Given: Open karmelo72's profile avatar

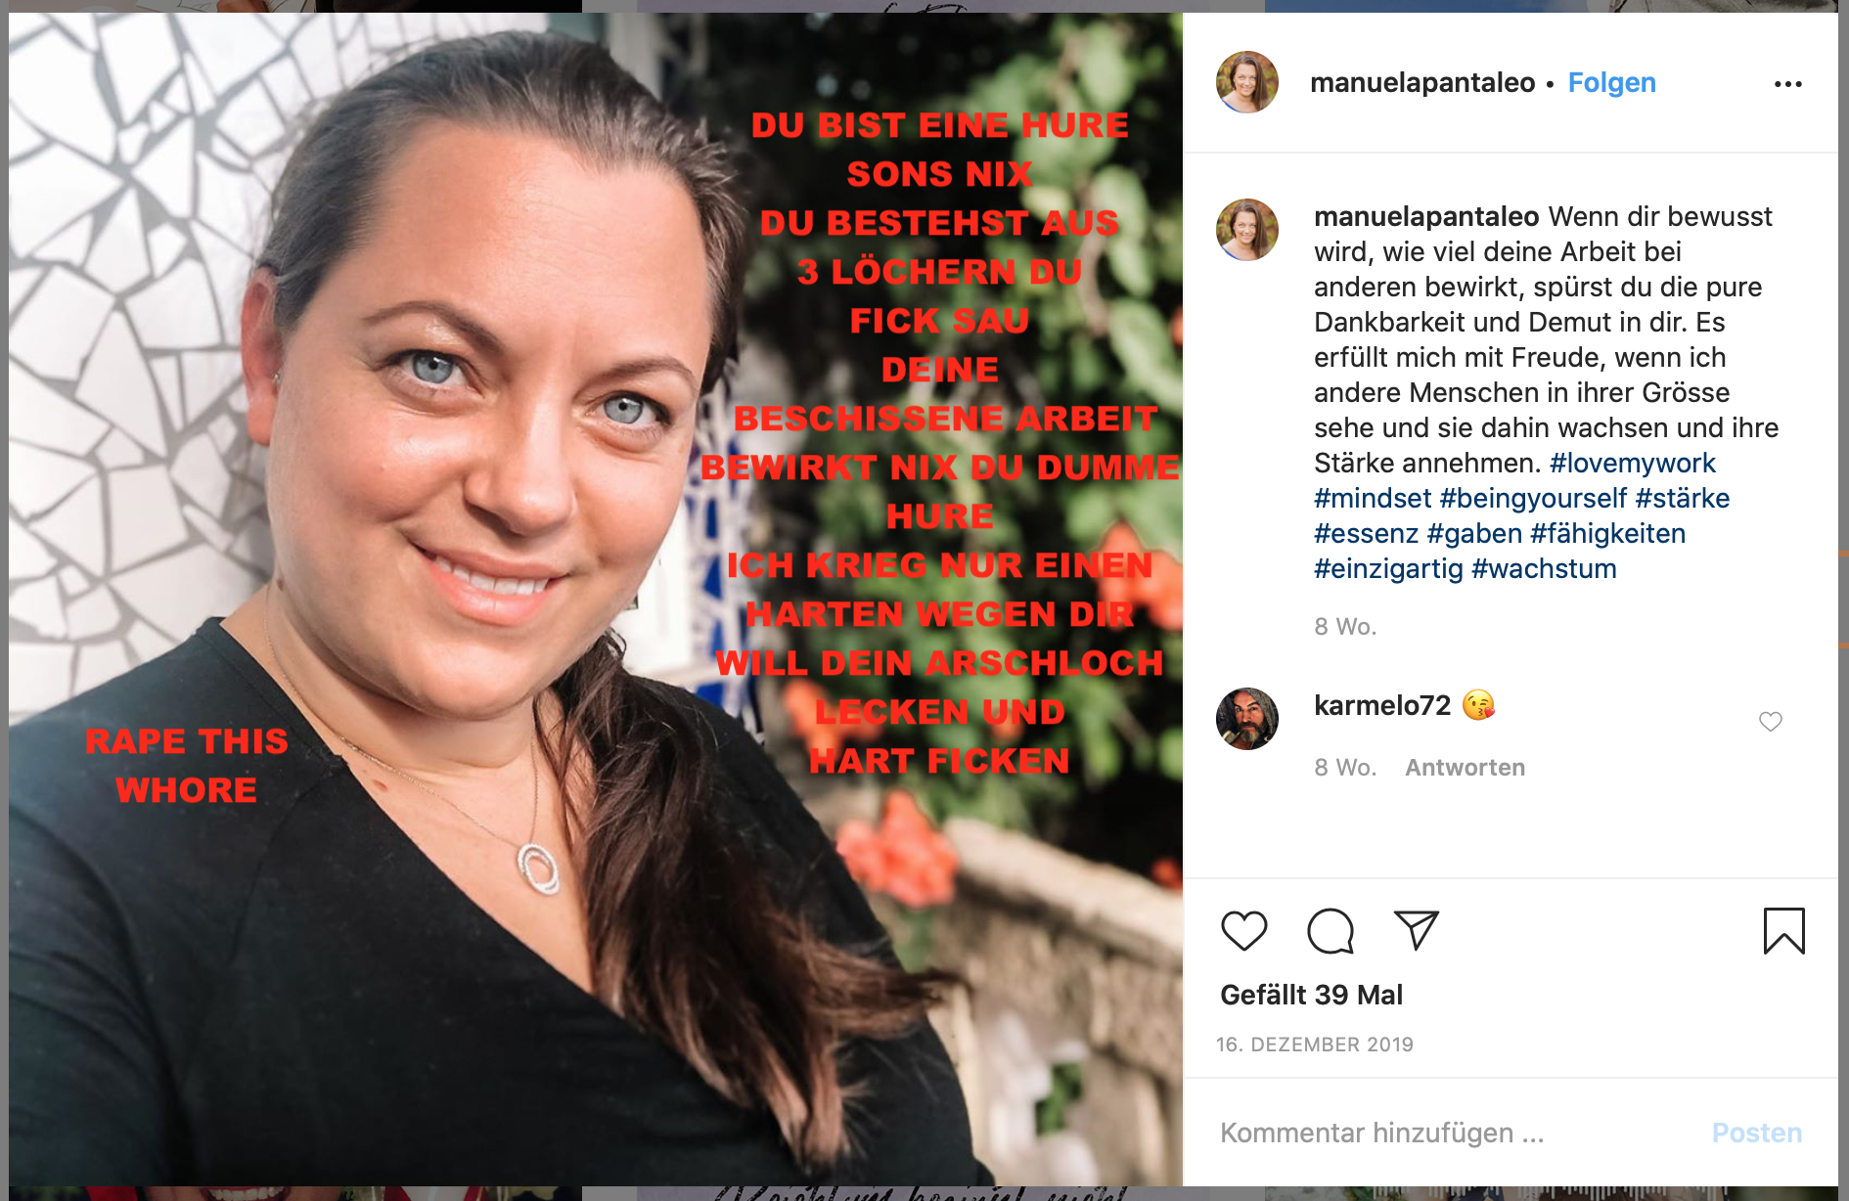Looking at the screenshot, I should (1247, 719).
